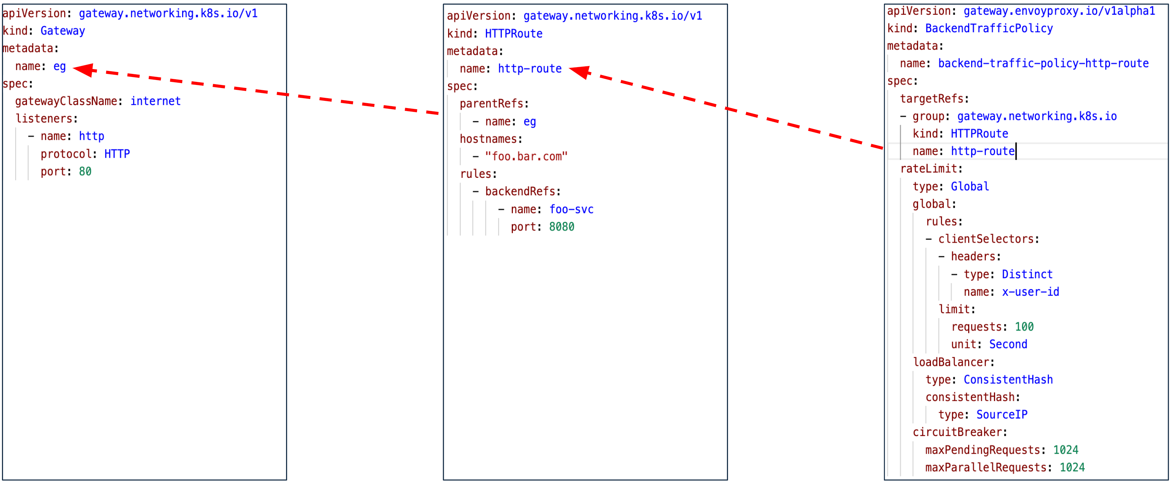Screen dimensions: 1173x483
Task: Click the 'rateLimit:' key
Action: (x=931, y=169)
